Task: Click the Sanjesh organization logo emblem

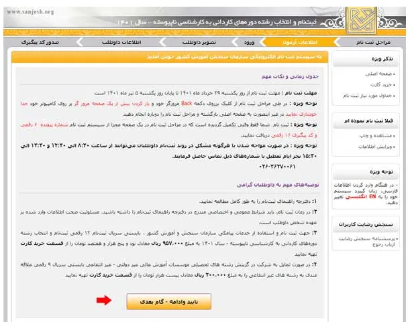Action: (x=362, y=20)
